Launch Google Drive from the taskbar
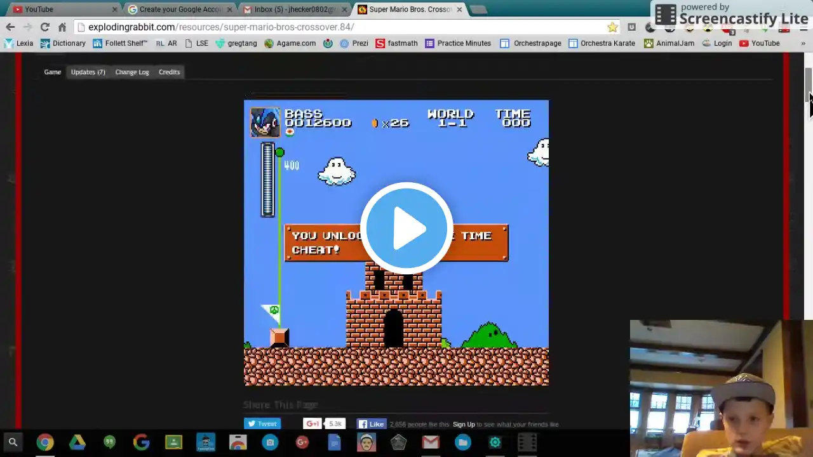813x457 pixels. 77,442
